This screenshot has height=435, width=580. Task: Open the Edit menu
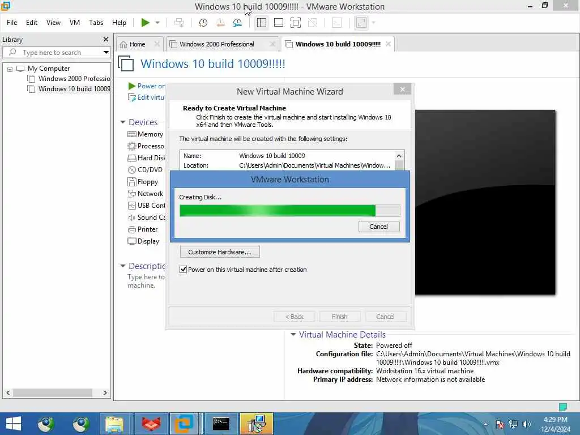point(32,23)
